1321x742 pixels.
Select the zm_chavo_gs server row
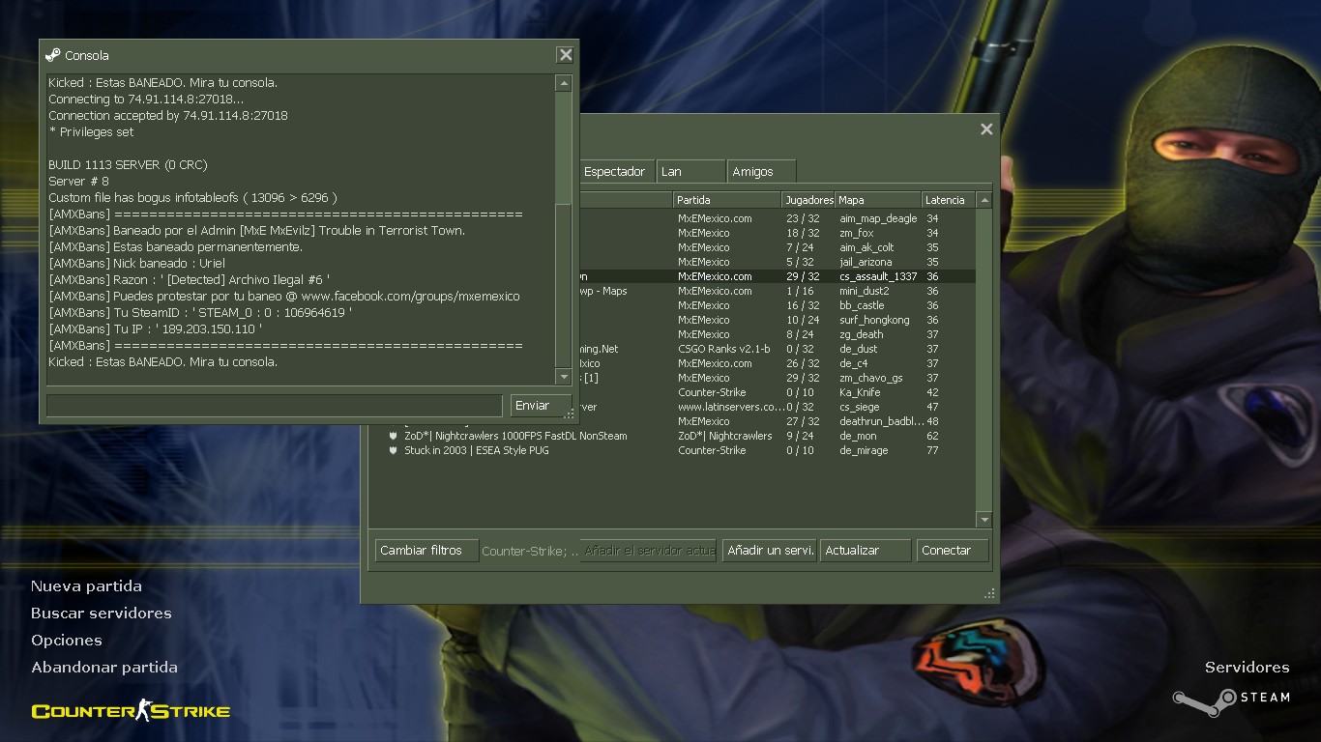click(x=777, y=378)
